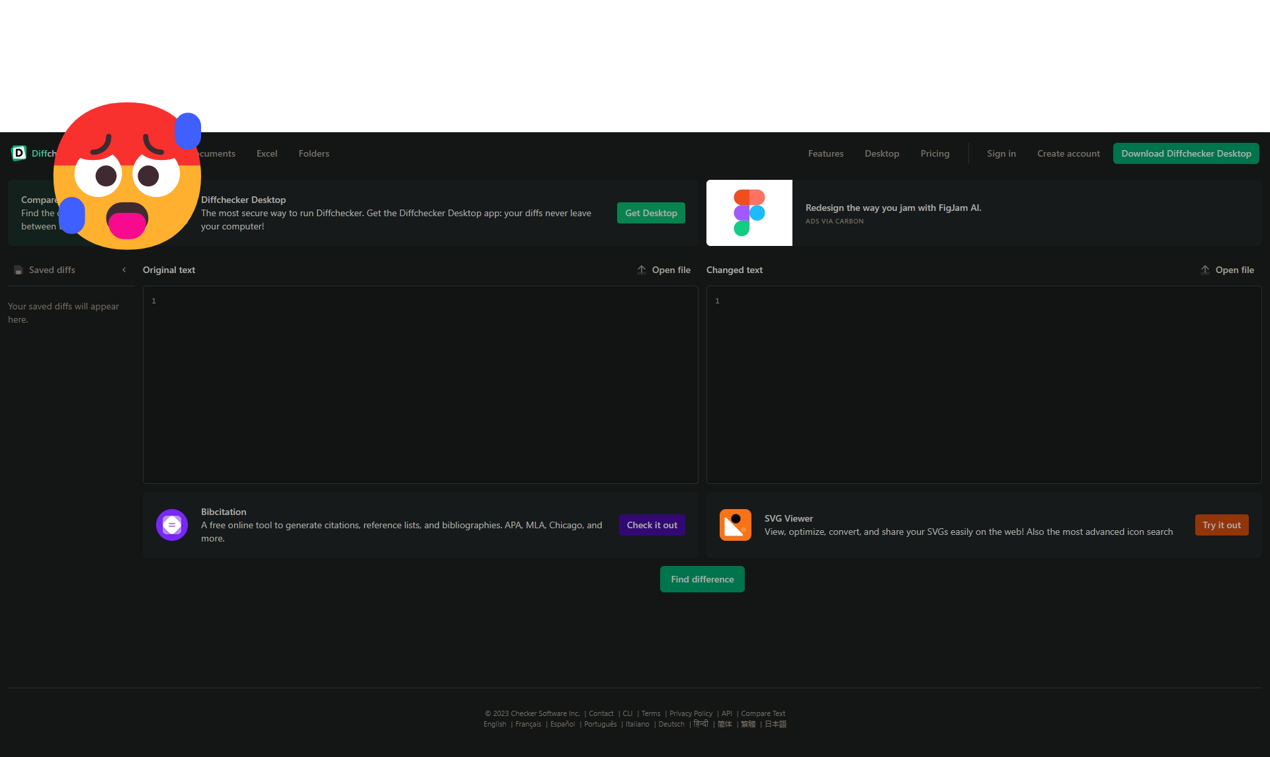Open the Contact footer link
Screen dimensions: 1270x757
tap(601, 713)
